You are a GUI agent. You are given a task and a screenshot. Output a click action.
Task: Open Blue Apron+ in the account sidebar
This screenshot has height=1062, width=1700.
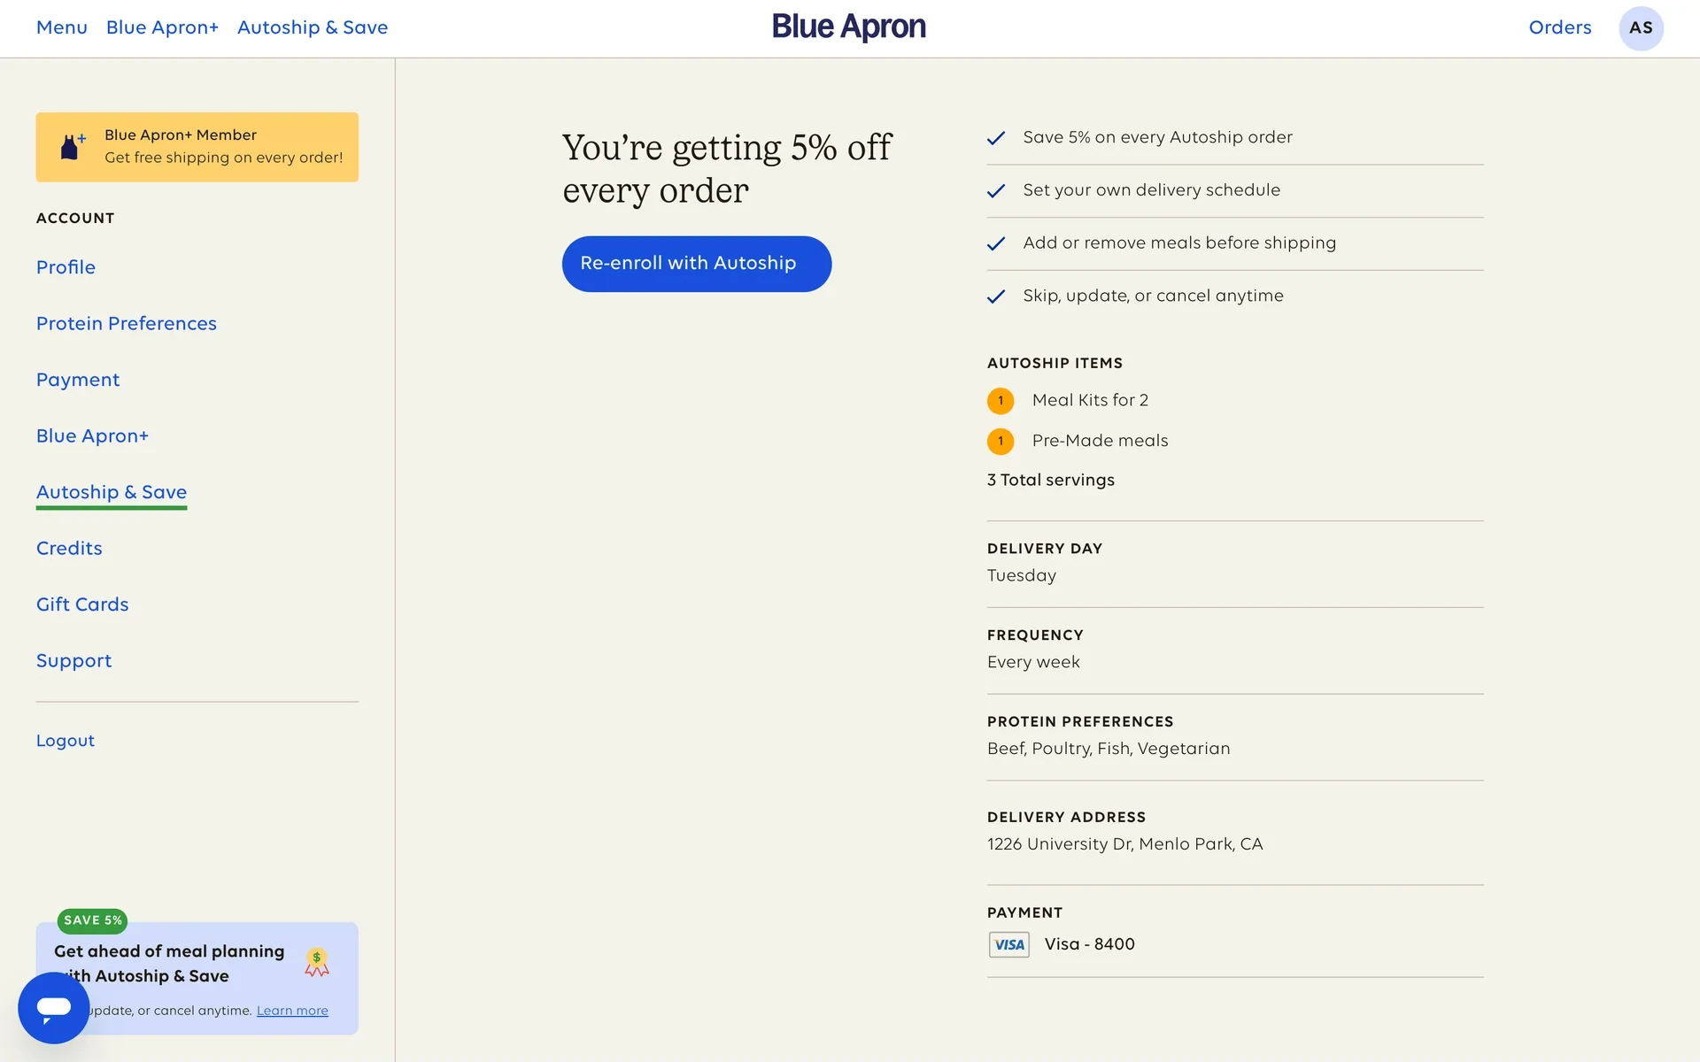[x=92, y=436]
